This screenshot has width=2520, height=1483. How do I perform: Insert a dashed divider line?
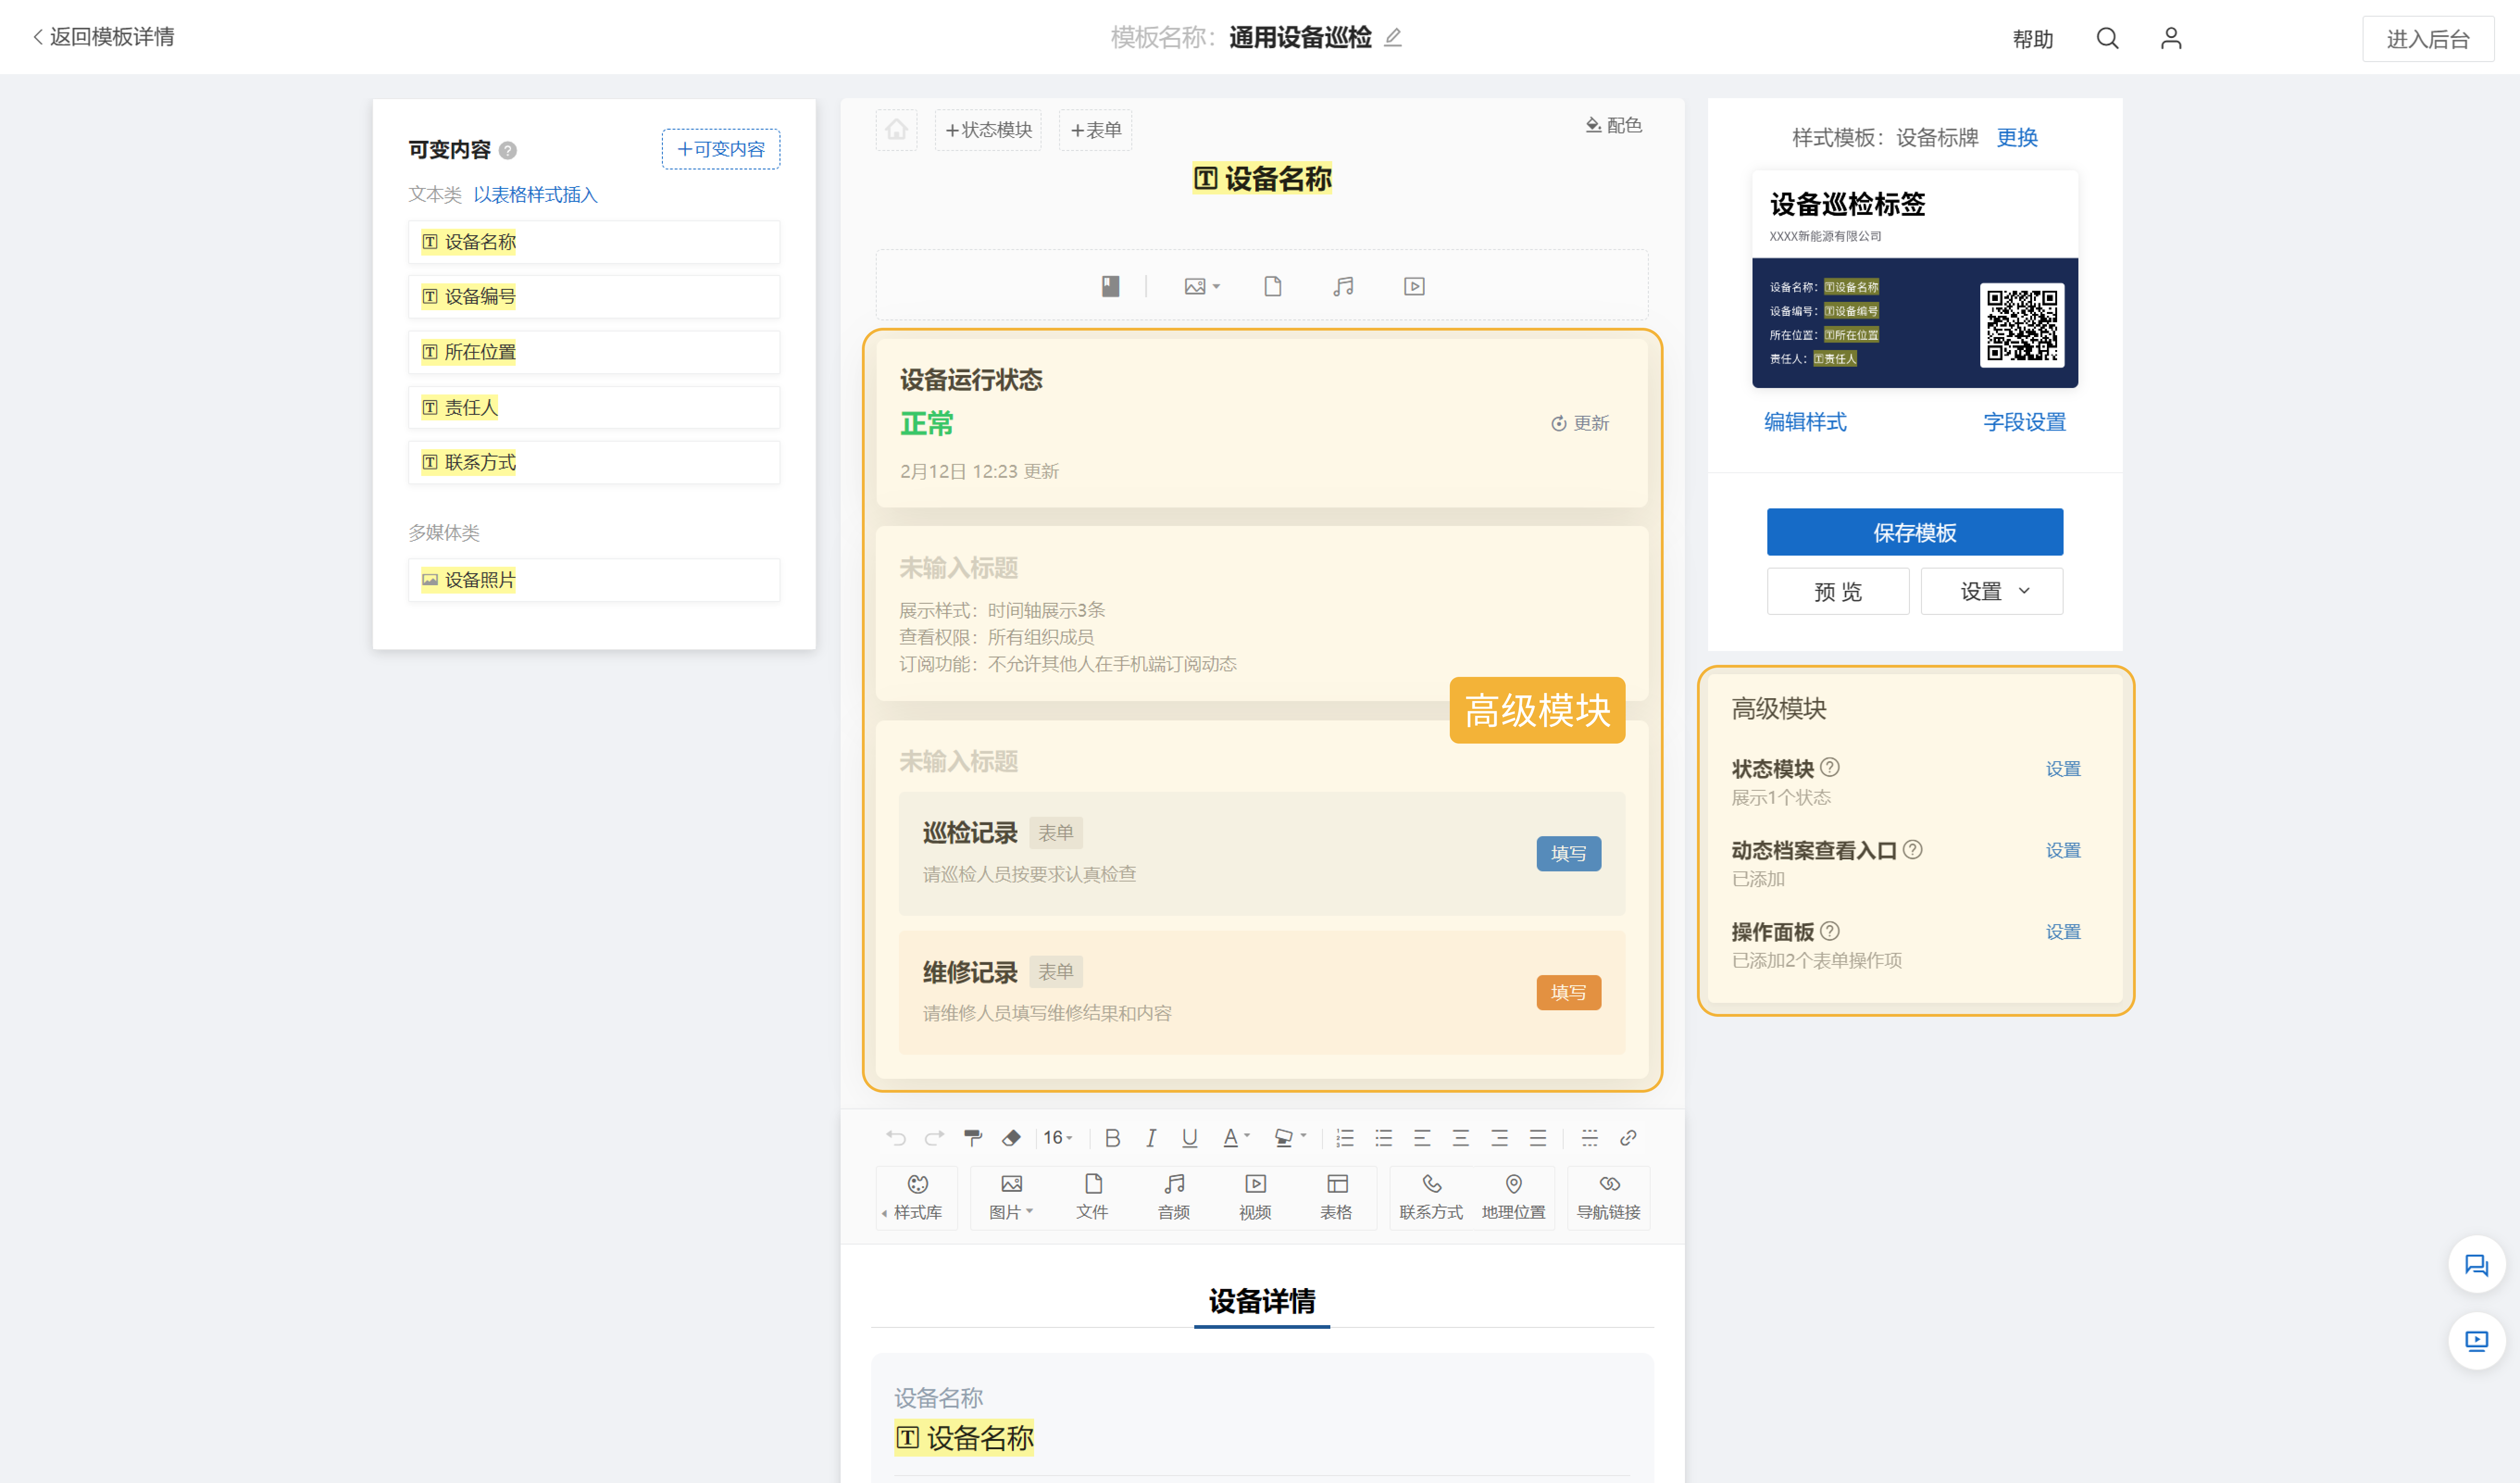(x=1589, y=1137)
